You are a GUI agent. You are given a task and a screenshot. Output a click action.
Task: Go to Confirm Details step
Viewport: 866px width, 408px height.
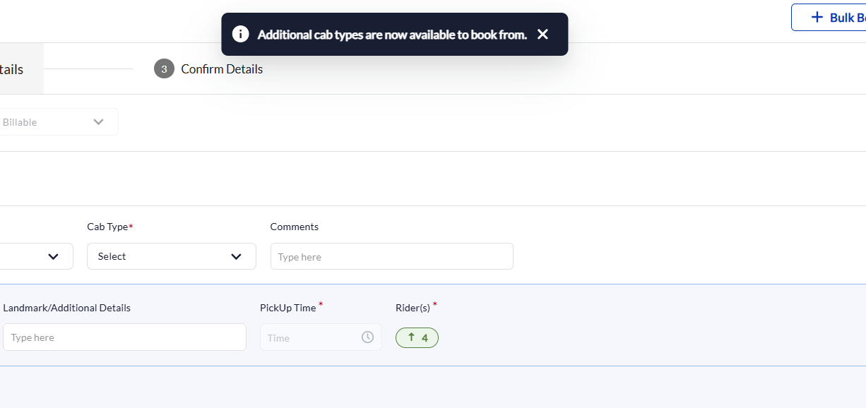click(222, 69)
